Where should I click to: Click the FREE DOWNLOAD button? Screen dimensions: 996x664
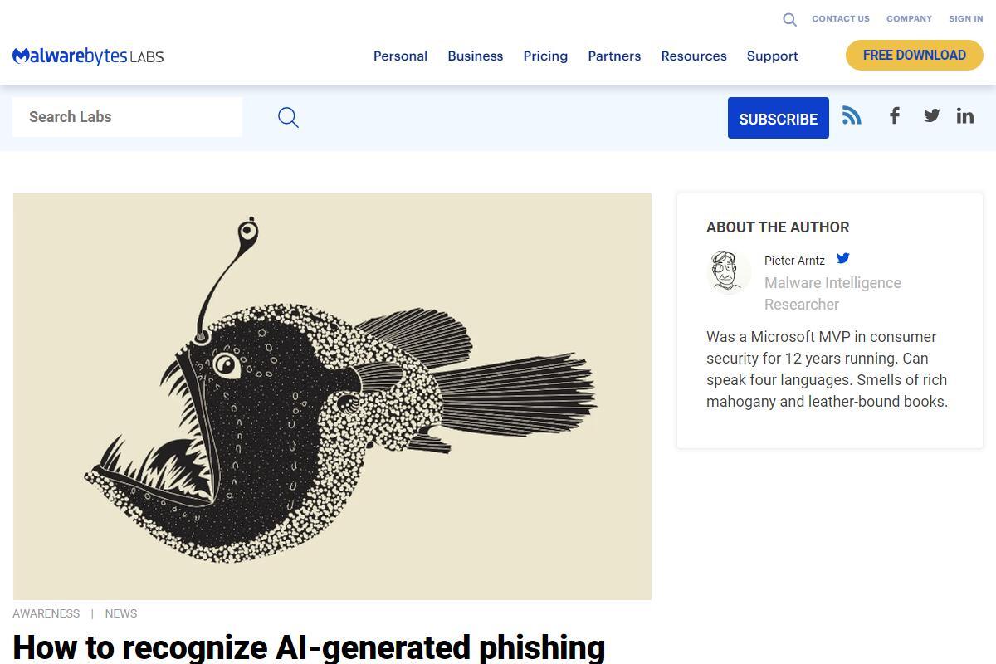point(915,56)
